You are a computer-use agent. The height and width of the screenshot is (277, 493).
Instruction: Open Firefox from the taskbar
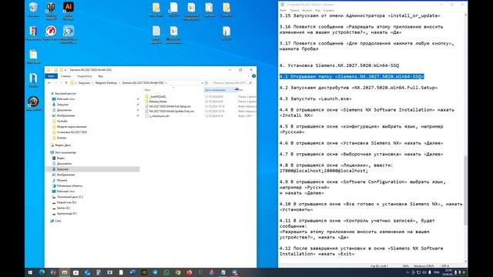click(189, 272)
